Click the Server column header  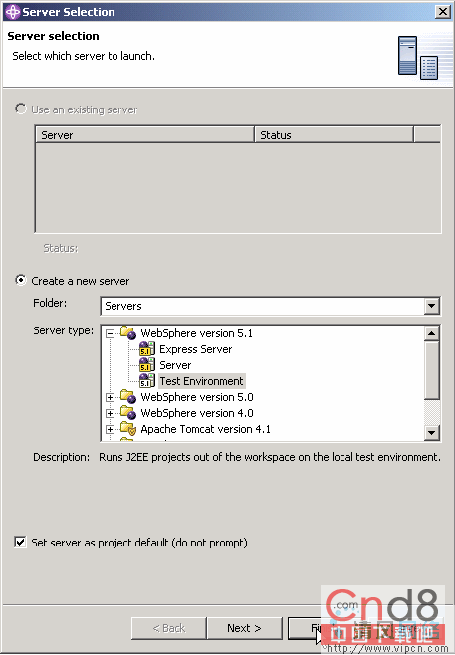point(145,135)
